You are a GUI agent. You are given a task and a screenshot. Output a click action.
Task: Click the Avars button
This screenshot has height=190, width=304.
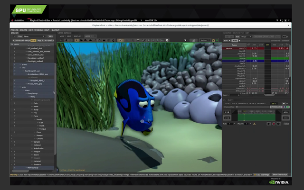235,41
